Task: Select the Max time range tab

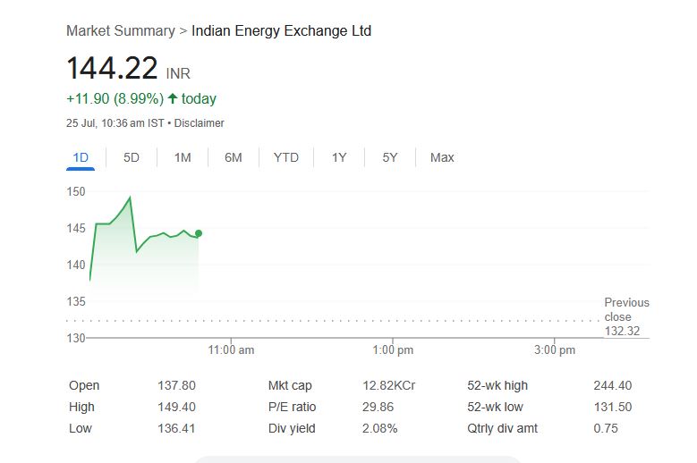Action: click(442, 157)
